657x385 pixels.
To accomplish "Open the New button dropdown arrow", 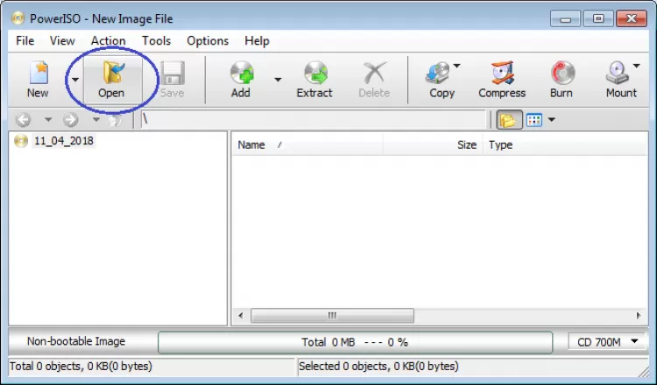I will click(75, 79).
